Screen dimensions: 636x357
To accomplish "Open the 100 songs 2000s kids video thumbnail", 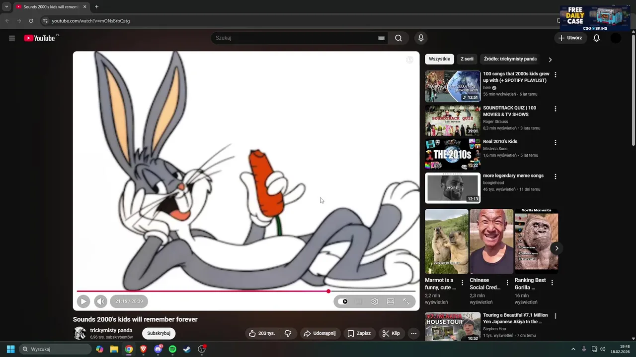I will click(x=453, y=86).
